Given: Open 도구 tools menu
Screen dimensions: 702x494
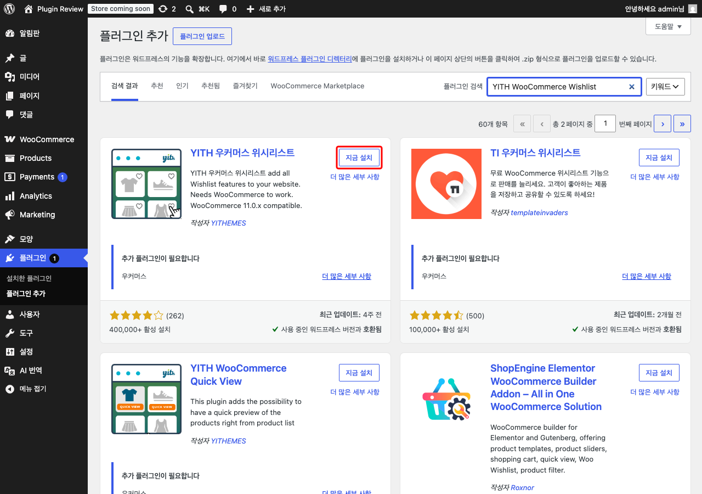Looking at the screenshot, I should [44, 333].
